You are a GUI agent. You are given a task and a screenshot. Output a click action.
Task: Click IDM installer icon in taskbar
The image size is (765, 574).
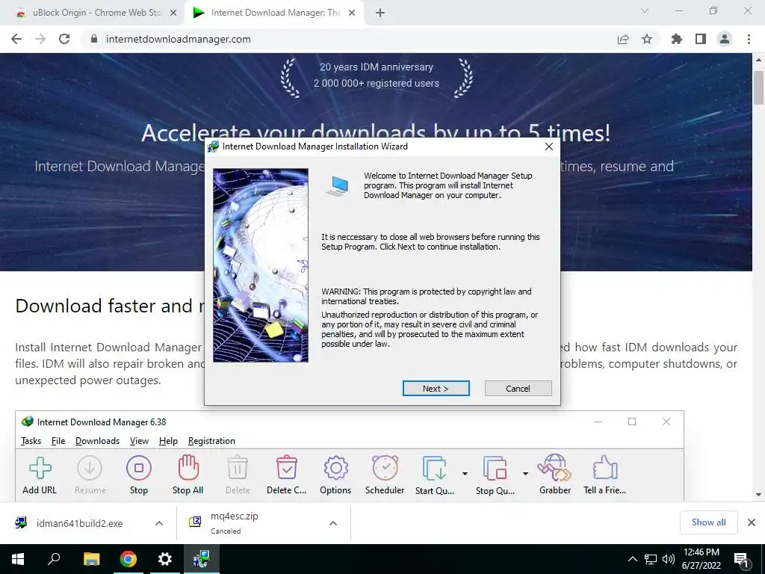[x=202, y=559]
